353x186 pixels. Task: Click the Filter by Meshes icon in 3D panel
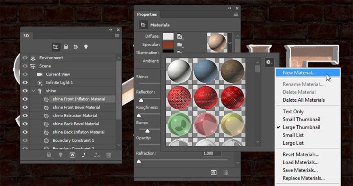click(66, 47)
